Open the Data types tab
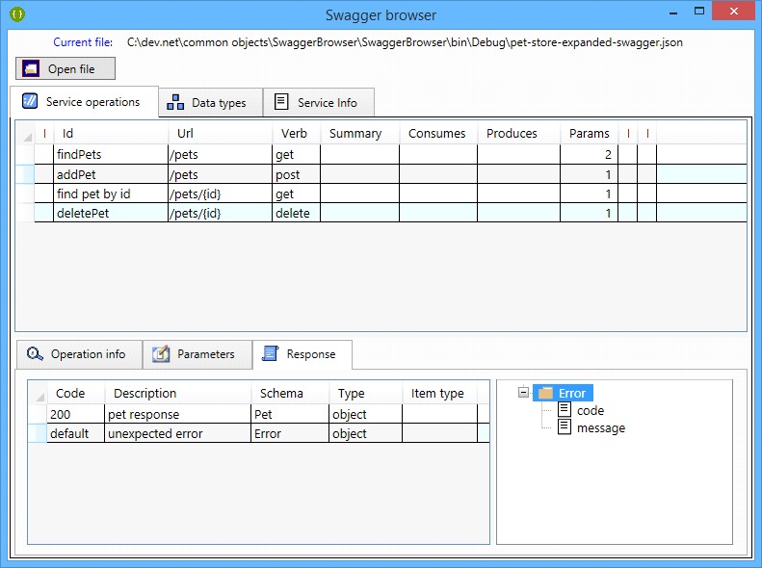Screen dimensions: 762x568 210,102
